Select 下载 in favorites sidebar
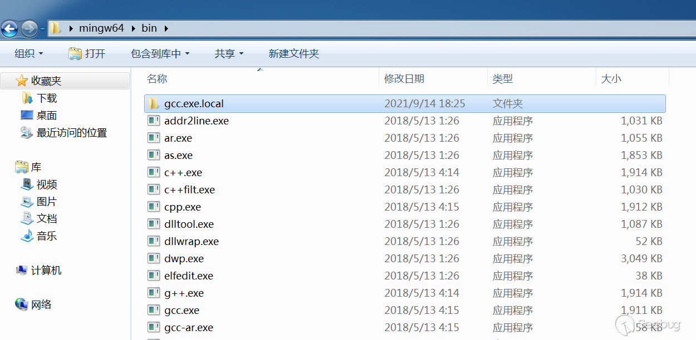This screenshot has width=696, height=340. (x=47, y=98)
